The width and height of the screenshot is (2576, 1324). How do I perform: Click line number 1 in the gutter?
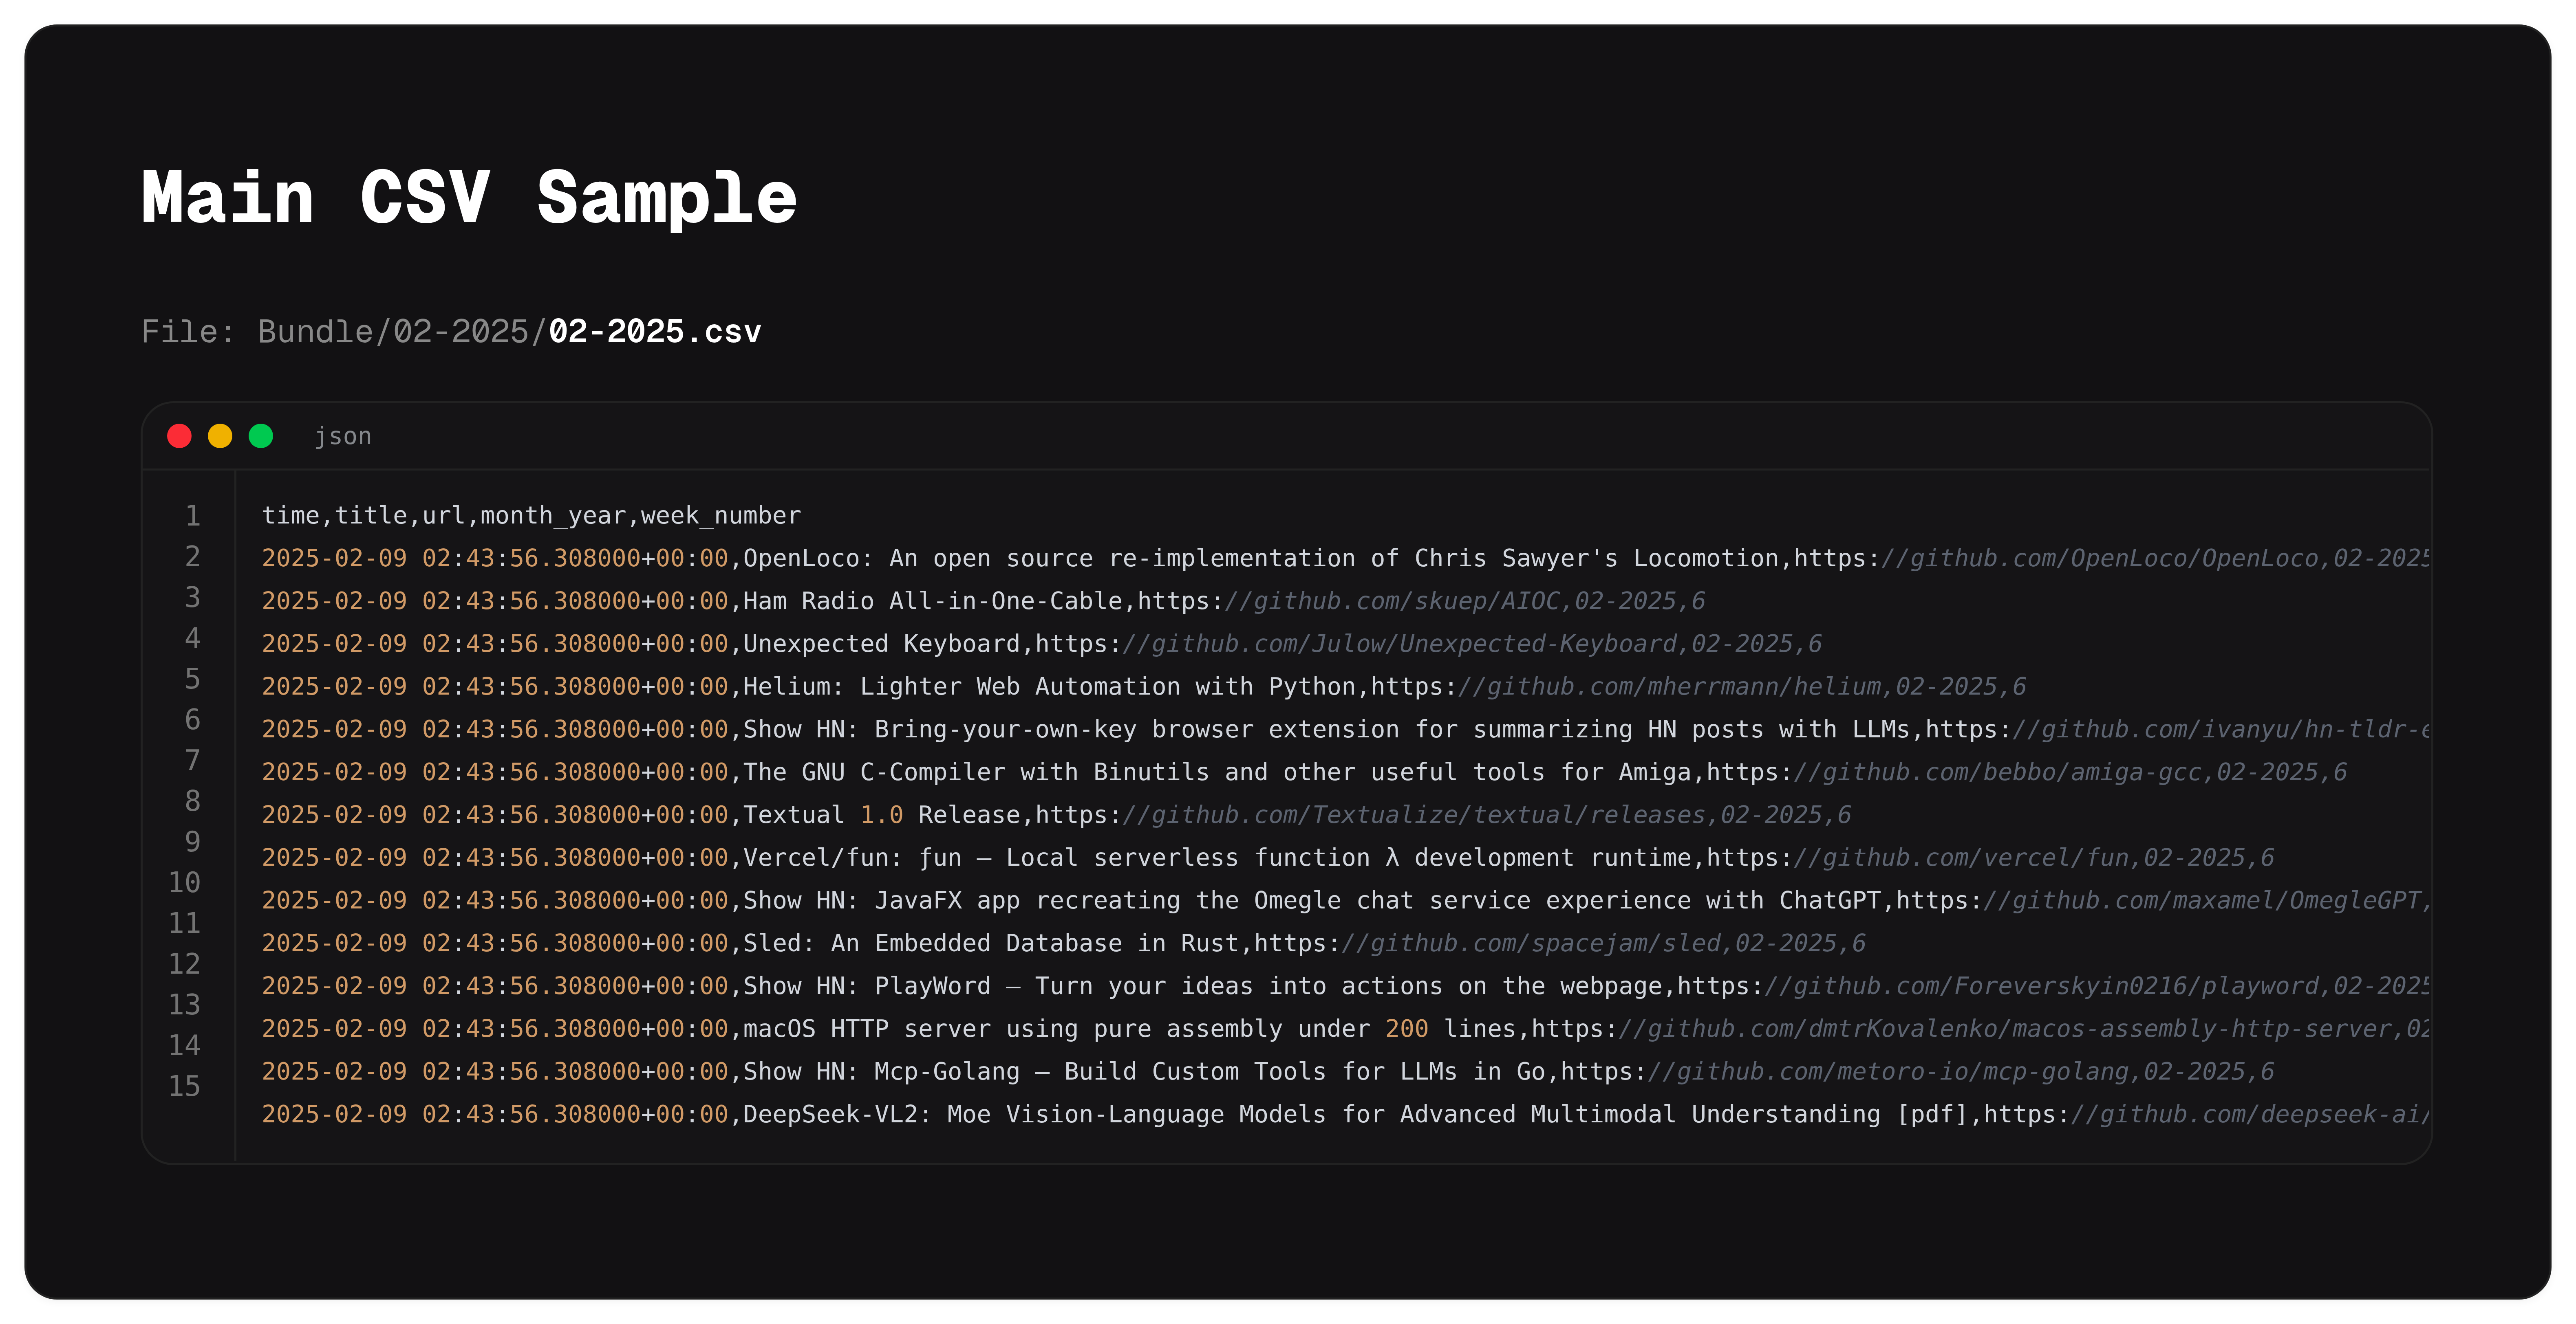click(x=192, y=516)
